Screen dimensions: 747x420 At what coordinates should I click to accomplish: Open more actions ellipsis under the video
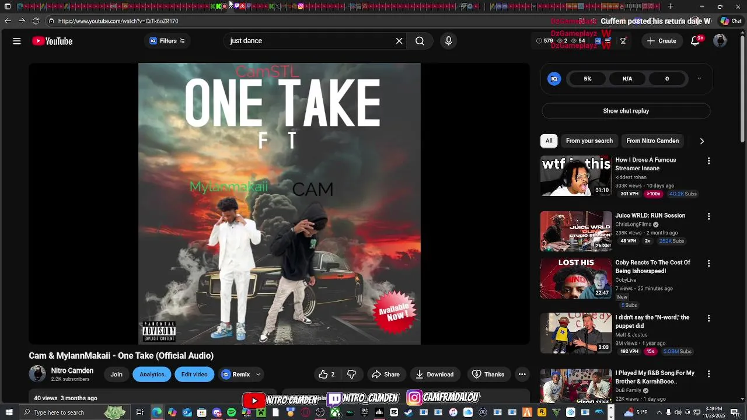pos(522,374)
